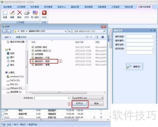
Task: Open the 系统保留 (I:) drive
Action: (x=14, y=92)
